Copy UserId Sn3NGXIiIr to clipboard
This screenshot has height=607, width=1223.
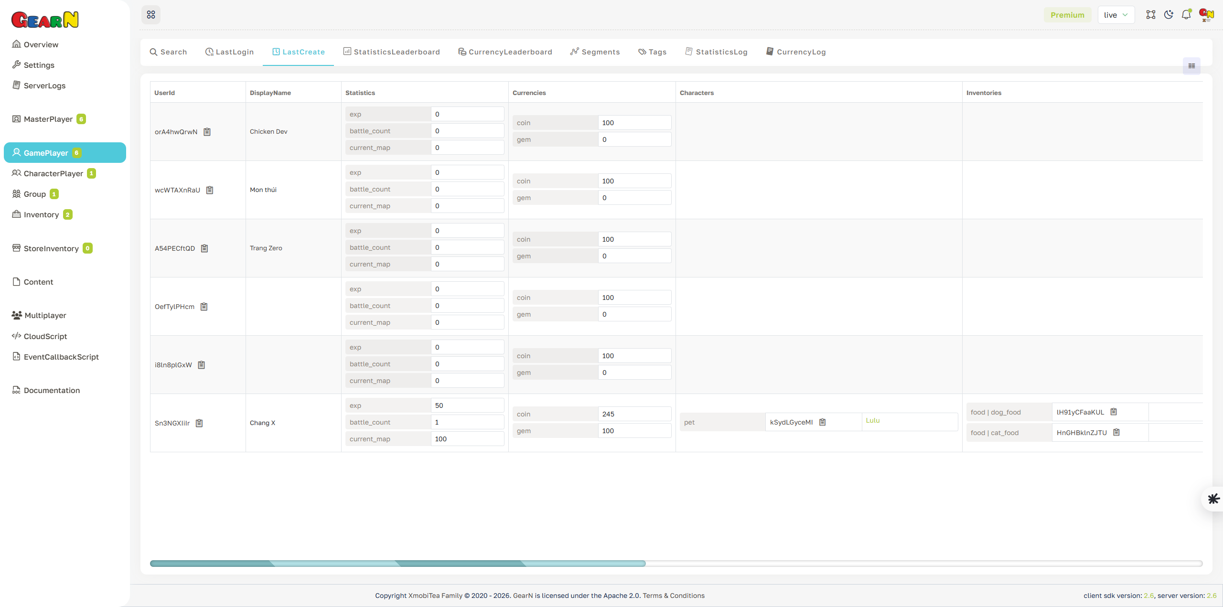point(199,423)
